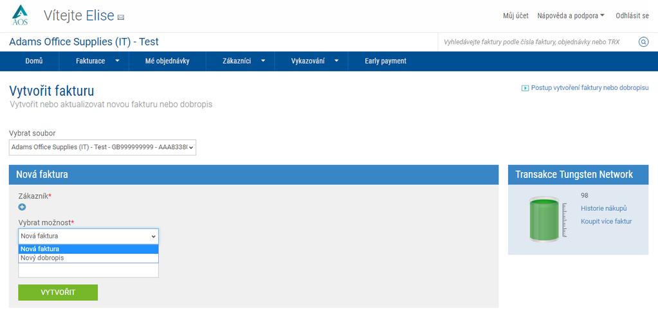The height and width of the screenshot is (311, 658).
Task: Open the Historie nákupů link
Action: [x=603, y=208]
